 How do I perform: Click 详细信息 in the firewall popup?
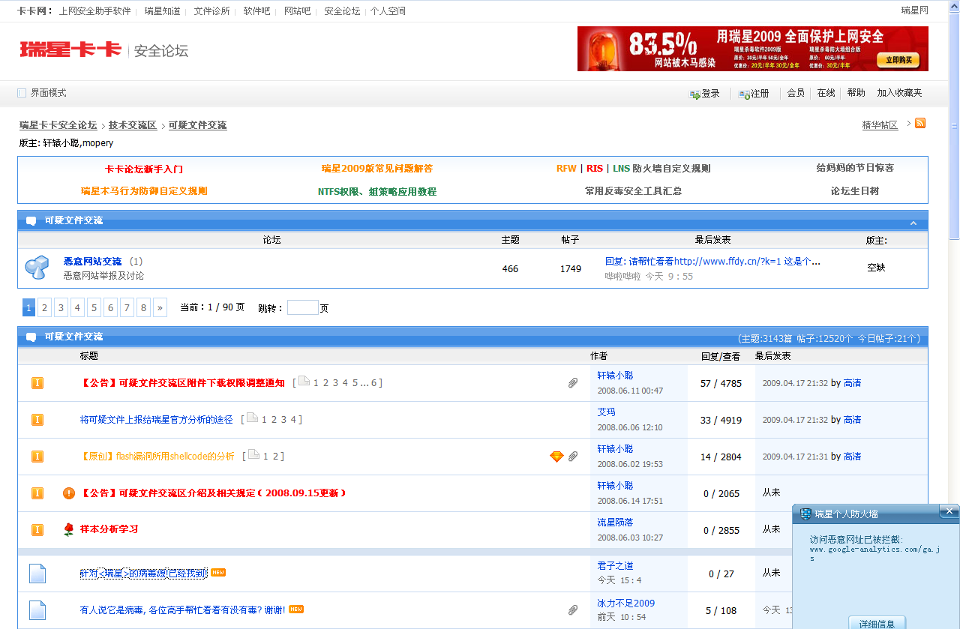tap(877, 623)
